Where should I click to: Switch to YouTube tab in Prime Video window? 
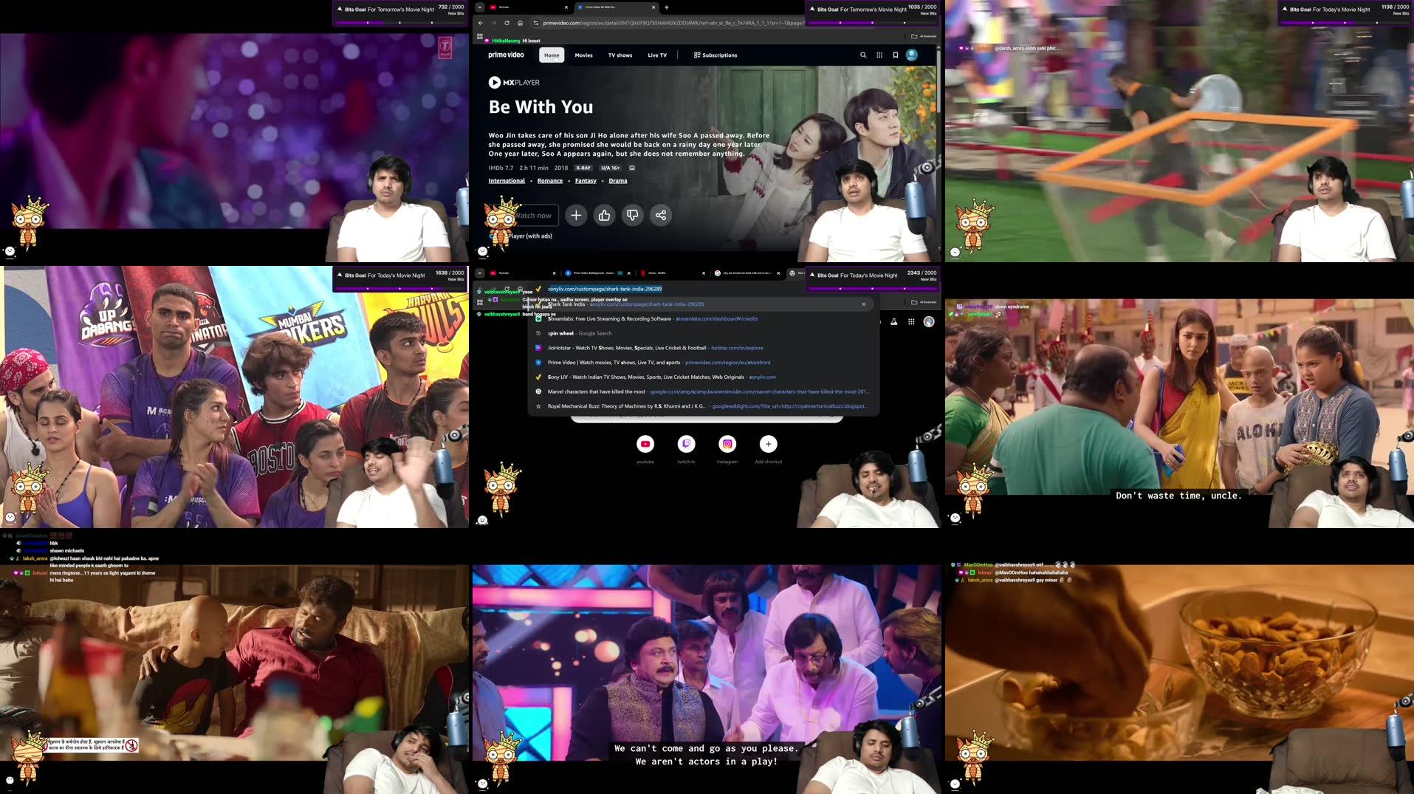(x=528, y=7)
